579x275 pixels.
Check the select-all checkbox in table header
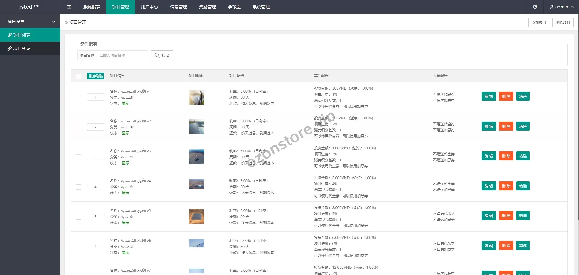[78, 76]
